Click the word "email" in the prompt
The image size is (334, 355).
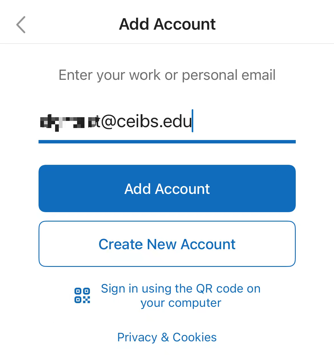(x=258, y=75)
